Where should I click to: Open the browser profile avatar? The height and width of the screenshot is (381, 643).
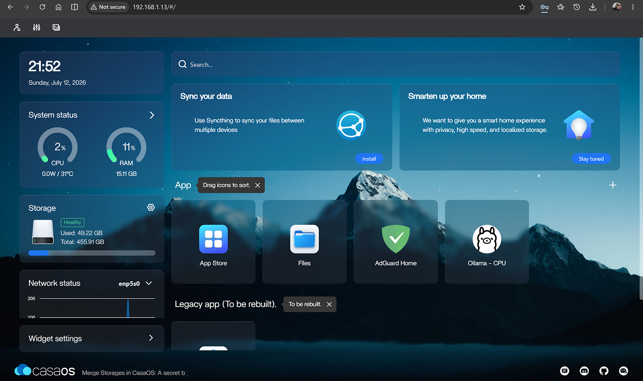tap(617, 7)
